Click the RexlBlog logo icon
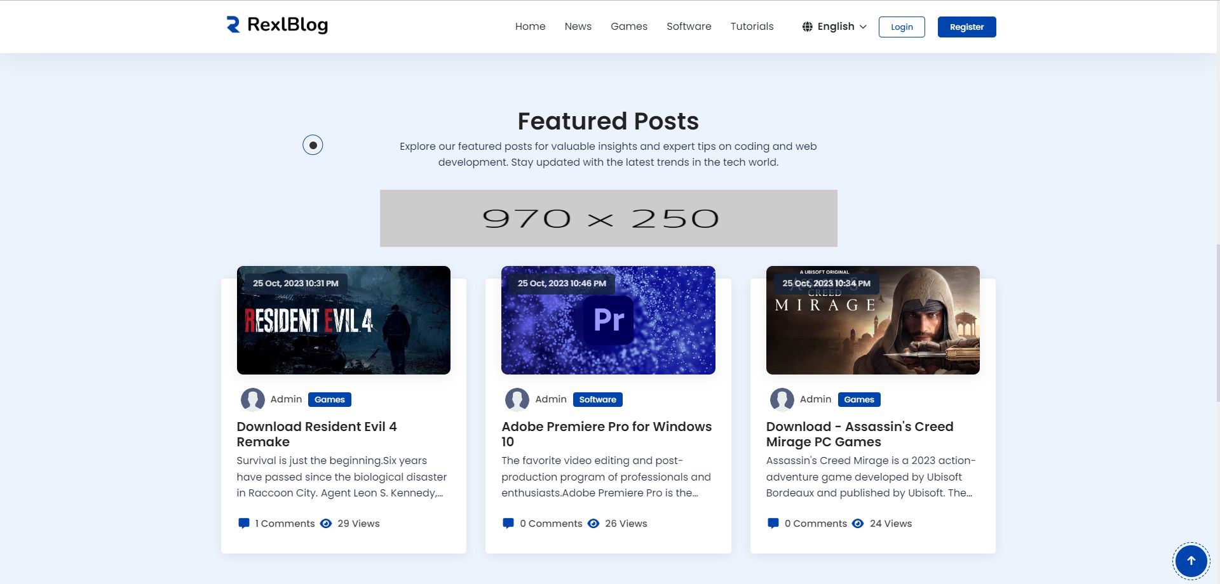This screenshot has width=1220, height=584. click(x=233, y=25)
